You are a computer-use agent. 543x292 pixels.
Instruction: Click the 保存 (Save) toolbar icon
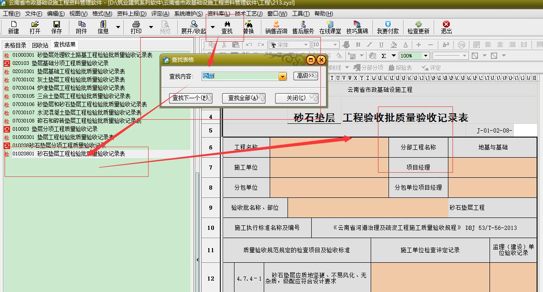click(x=57, y=27)
